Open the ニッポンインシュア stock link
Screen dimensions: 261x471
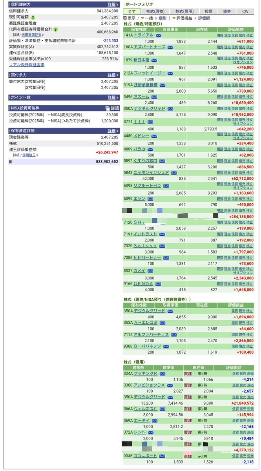click(151, 173)
